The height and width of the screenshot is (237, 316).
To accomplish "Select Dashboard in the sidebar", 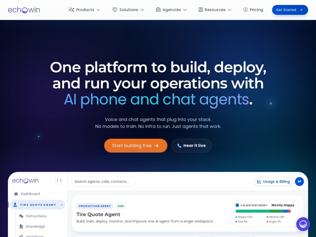I will coord(38,194).
